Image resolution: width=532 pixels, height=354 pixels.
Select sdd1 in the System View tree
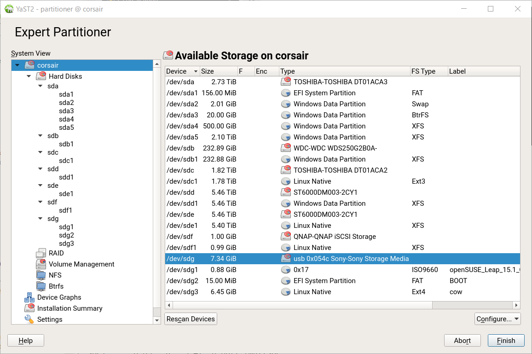66,177
